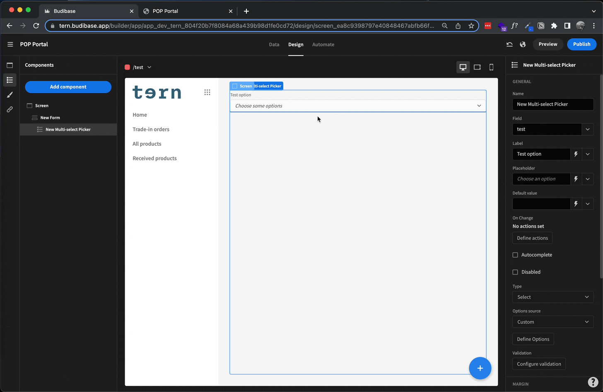Open Configure validation

point(539,364)
